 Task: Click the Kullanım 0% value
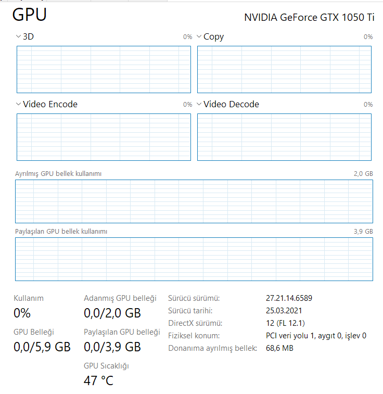[22, 313]
